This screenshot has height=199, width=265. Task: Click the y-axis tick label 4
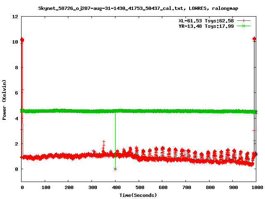pyautogui.click(x=17, y=119)
